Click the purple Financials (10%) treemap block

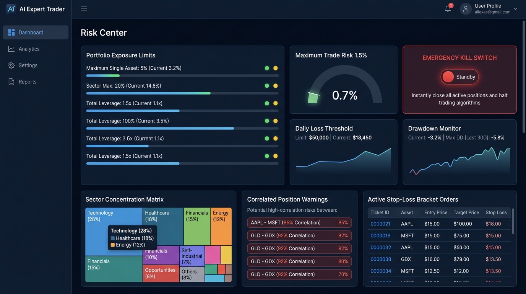point(161,255)
